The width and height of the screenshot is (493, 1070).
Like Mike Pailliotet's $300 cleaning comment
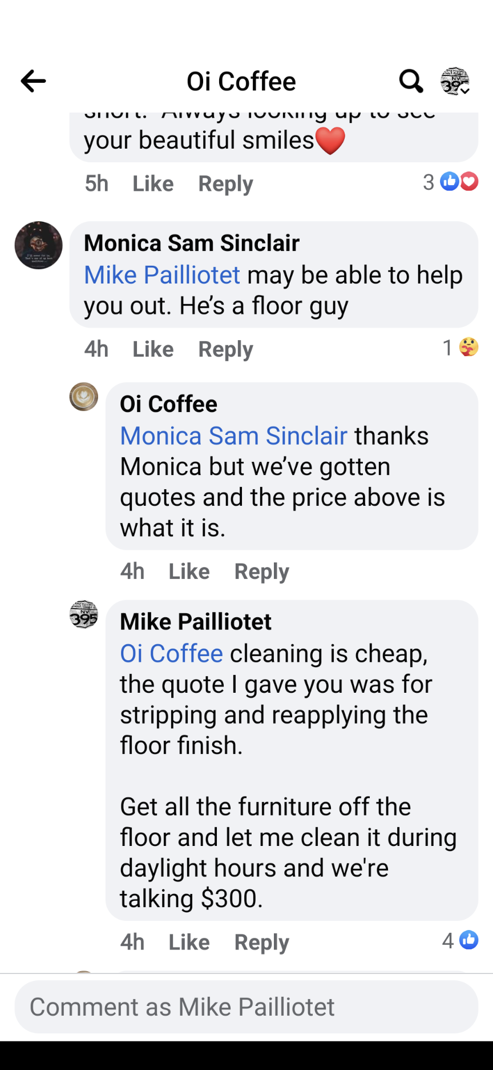point(189,942)
